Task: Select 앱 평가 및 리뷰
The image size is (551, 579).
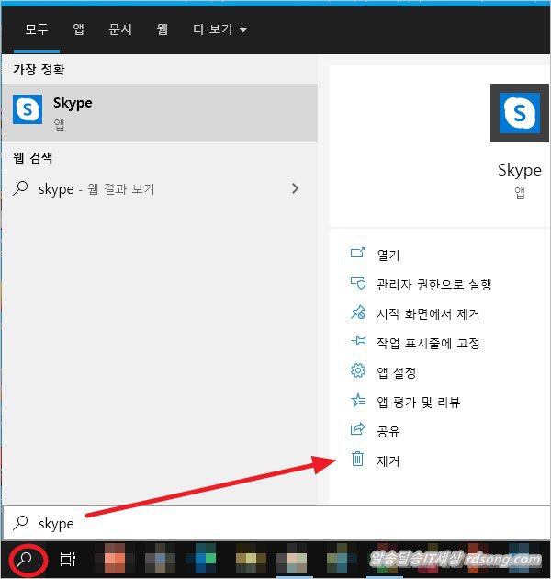Action: 418,402
